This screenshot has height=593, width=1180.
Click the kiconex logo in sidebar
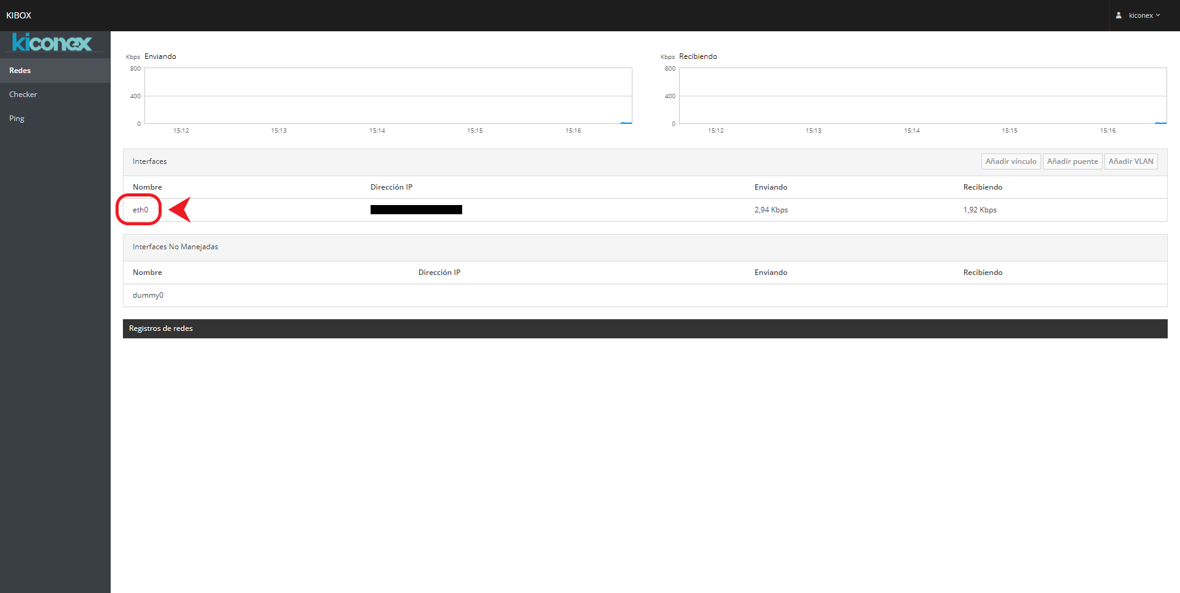coord(52,43)
